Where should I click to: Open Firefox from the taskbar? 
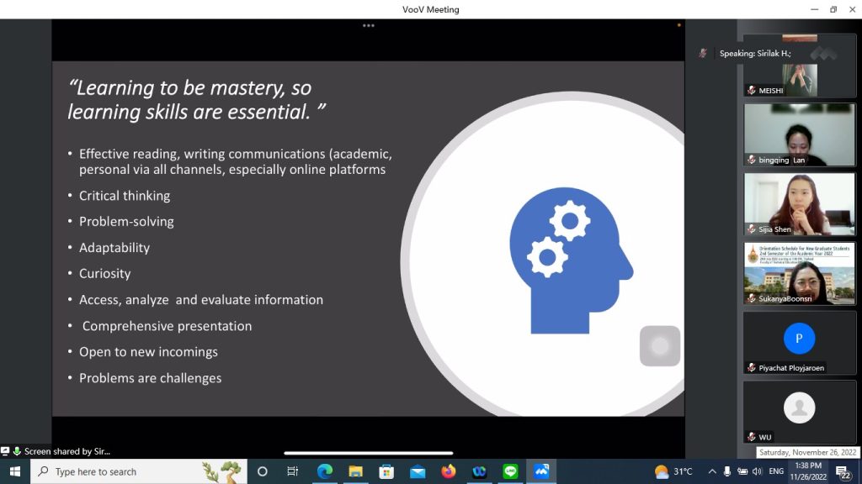[448, 471]
